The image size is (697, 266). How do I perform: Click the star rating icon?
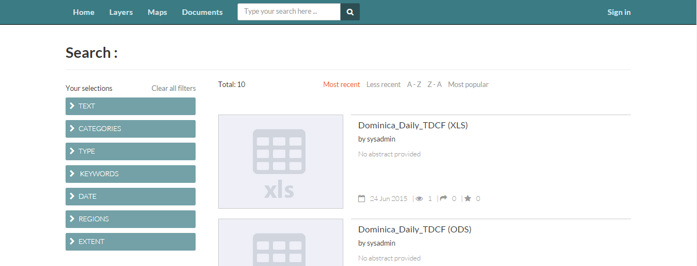(x=468, y=198)
